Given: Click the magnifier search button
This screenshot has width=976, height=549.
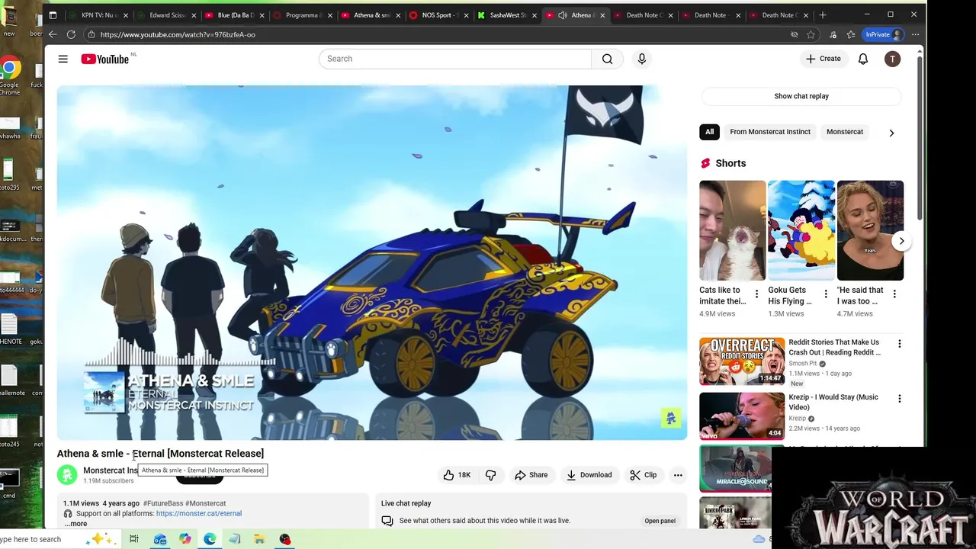Looking at the screenshot, I should point(607,59).
